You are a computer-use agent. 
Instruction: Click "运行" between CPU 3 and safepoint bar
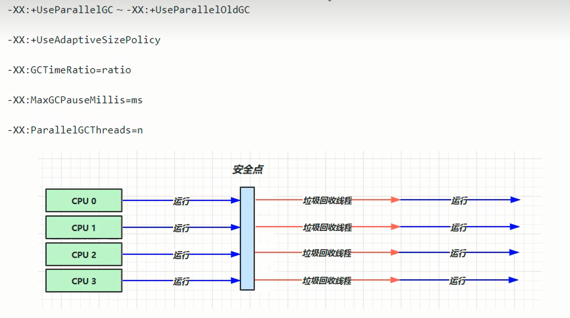click(x=181, y=281)
